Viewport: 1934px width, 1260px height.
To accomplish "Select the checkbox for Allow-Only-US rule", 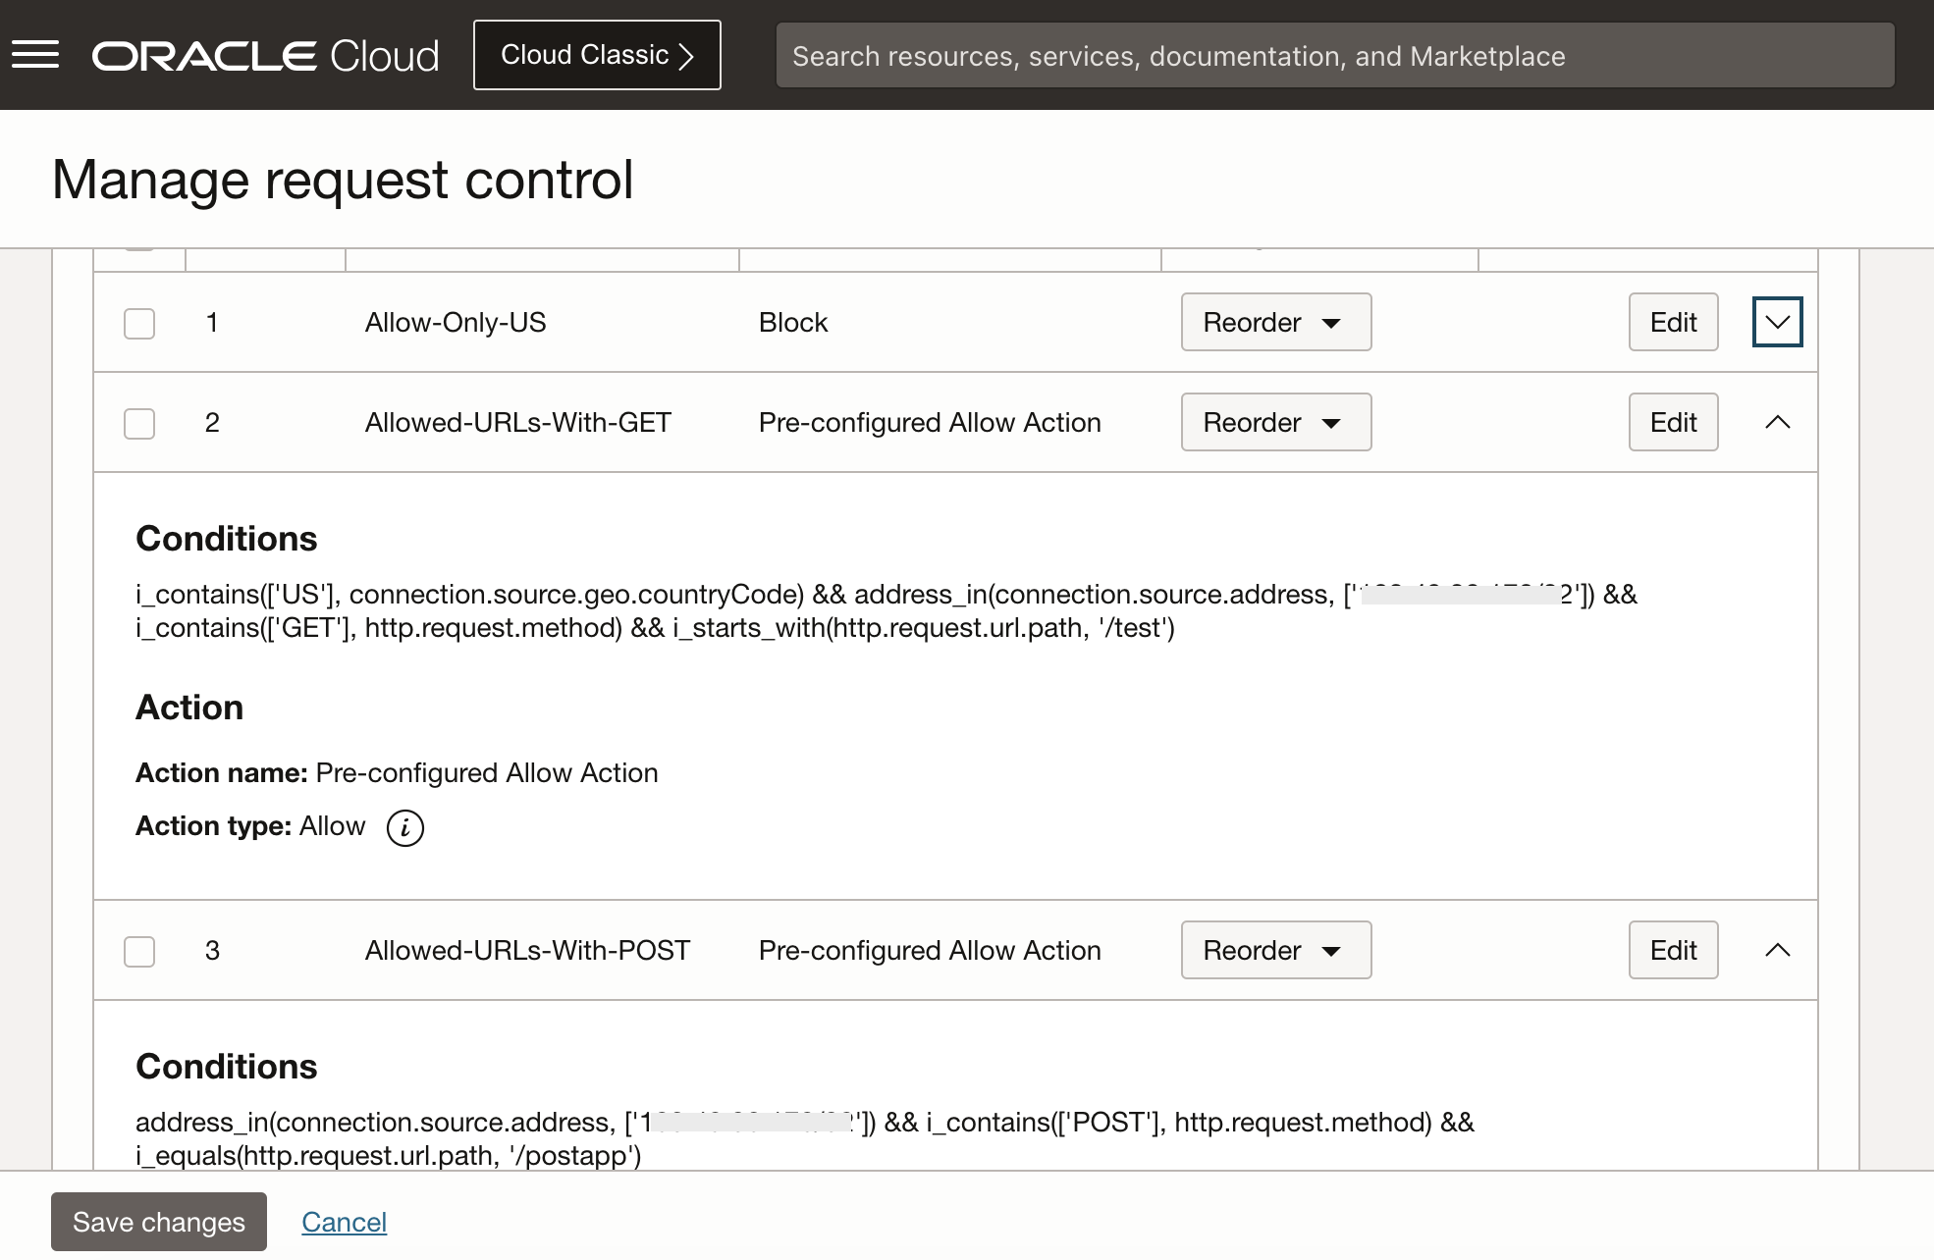I will [x=139, y=323].
